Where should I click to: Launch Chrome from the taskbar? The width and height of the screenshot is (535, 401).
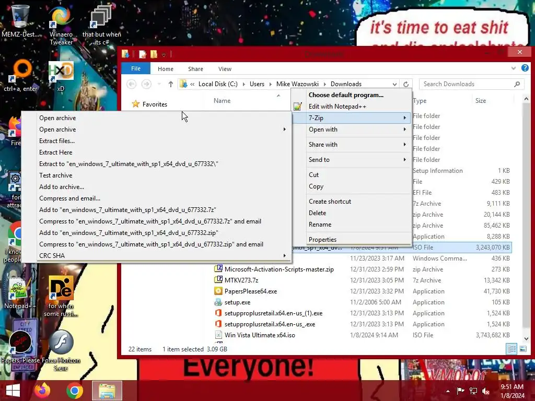coord(75,391)
